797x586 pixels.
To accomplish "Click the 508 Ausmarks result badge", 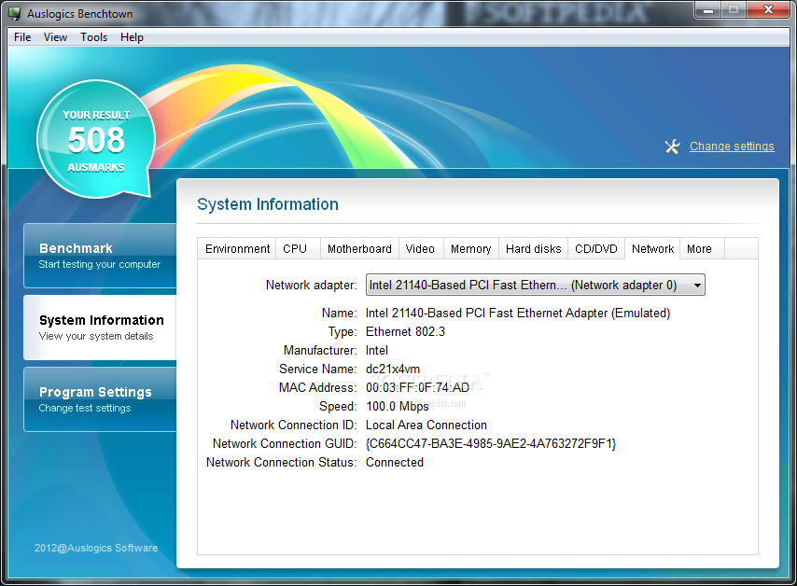I will pyautogui.click(x=96, y=139).
